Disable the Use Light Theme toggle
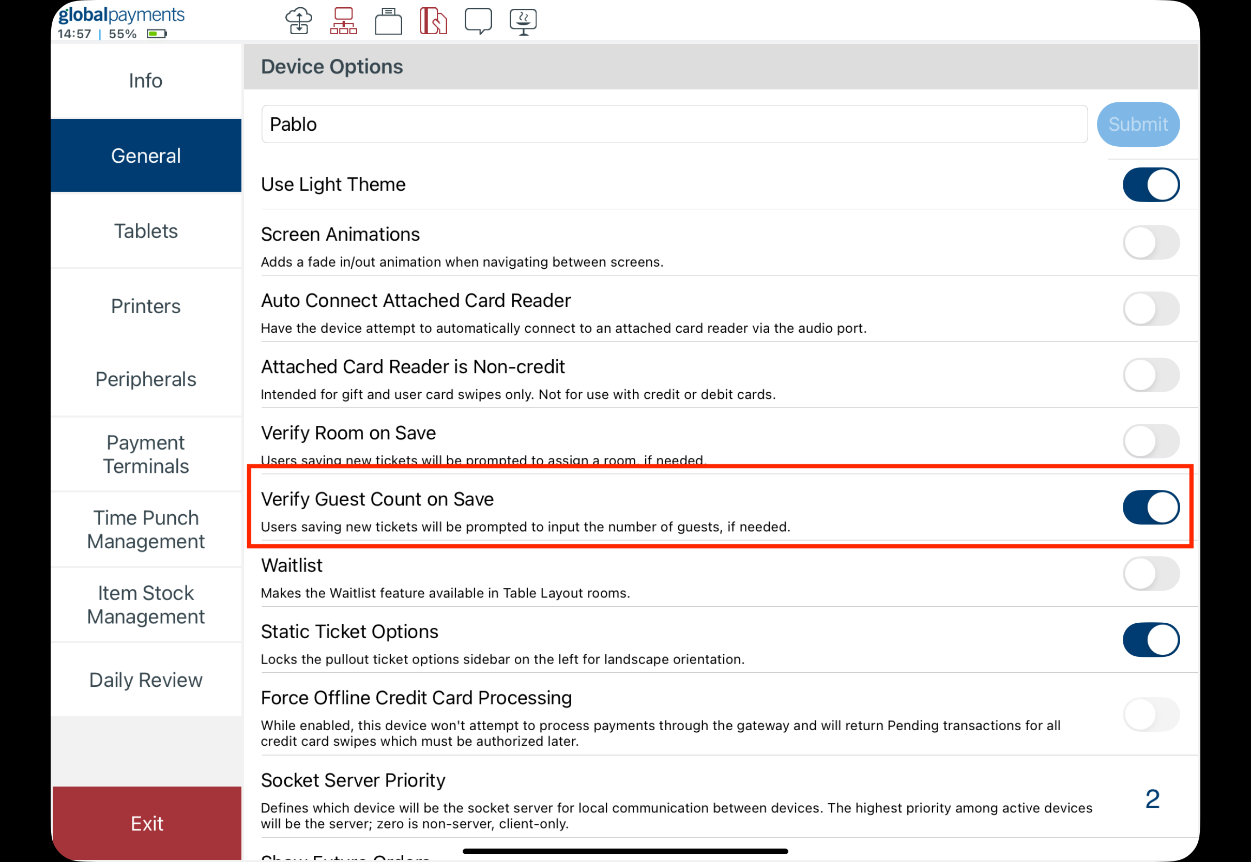This screenshot has height=862, width=1251. click(x=1151, y=184)
